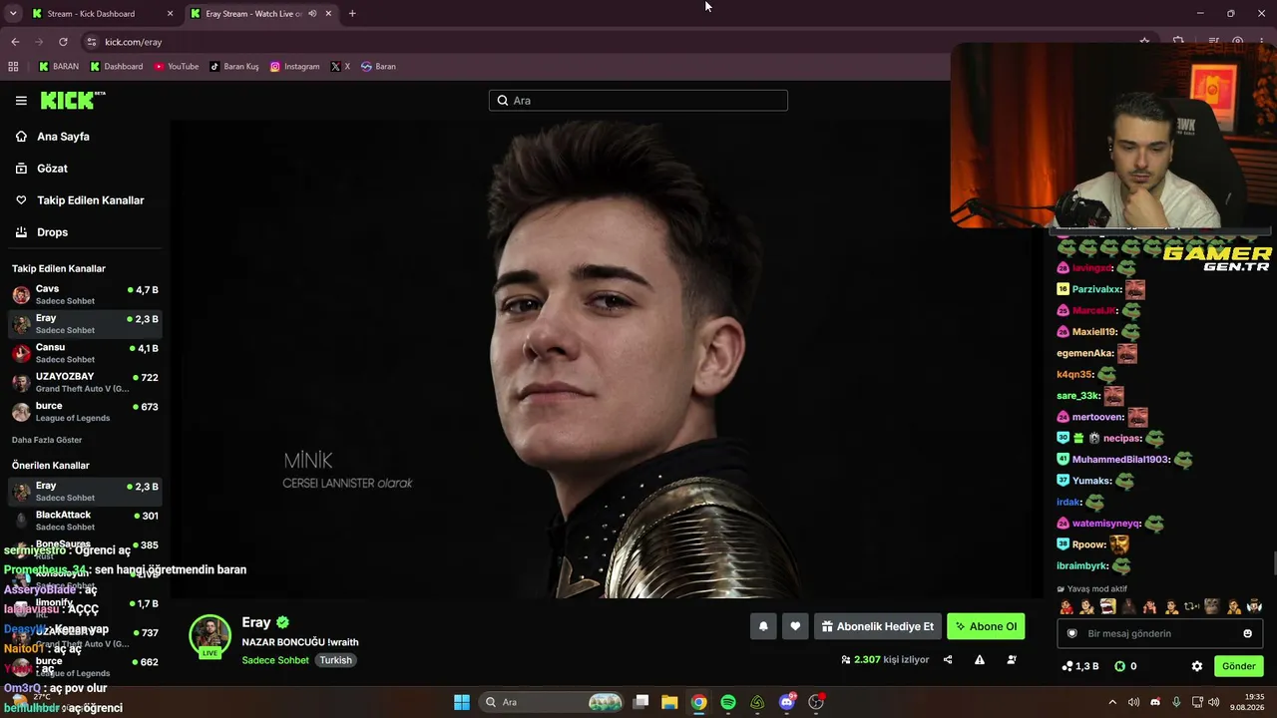This screenshot has height=718, width=1277.
Task: Click the verified badge next to Eray
Action: [x=282, y=622]
